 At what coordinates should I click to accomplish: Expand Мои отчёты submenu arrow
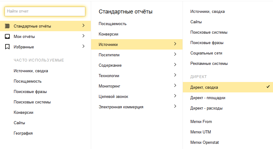coord(83,36)
